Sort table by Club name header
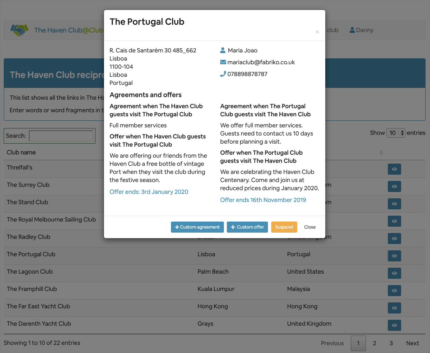 (21, 152)
